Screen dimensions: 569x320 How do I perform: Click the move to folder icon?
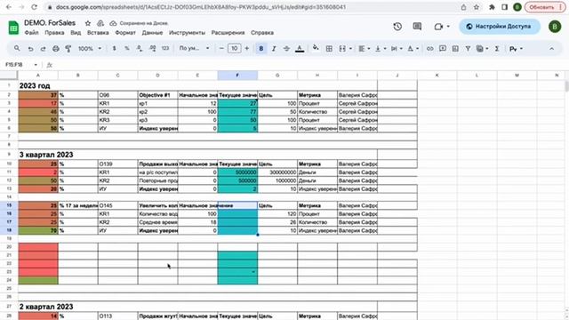[x=100, y=23]
